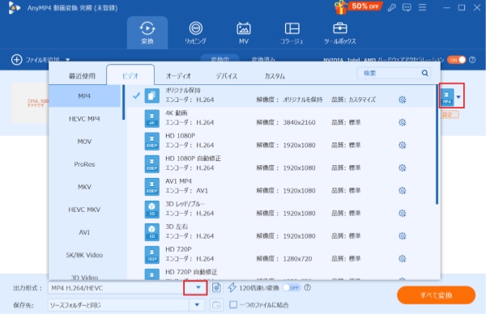Switch to the MV tab
486x314 pixels.
coord(244,33)
